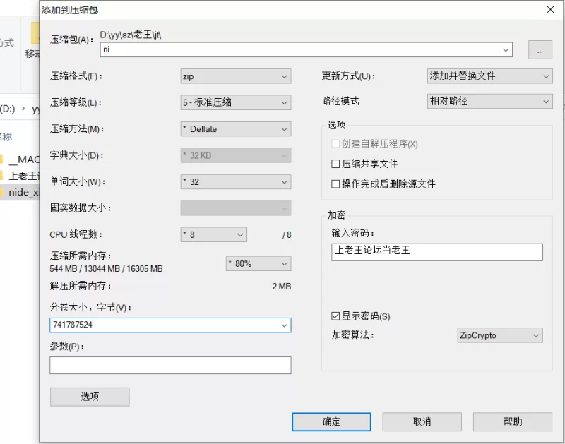Open the memory usage '80%' dropdown
The height and width of the screenshot is (444, 565).
tap(258, 263)
